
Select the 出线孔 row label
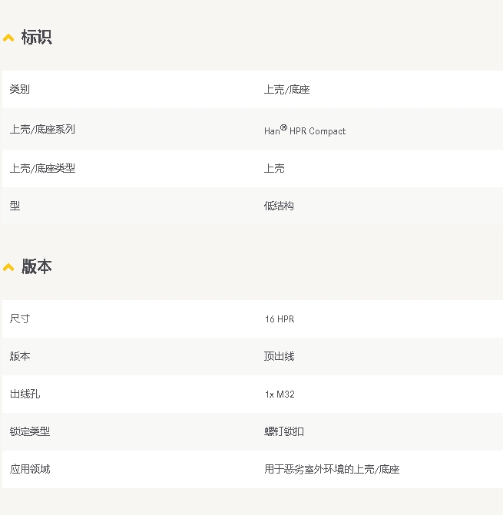click(25, 394)
